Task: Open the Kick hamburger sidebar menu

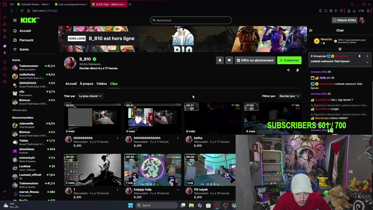Action: coord(15,20)
